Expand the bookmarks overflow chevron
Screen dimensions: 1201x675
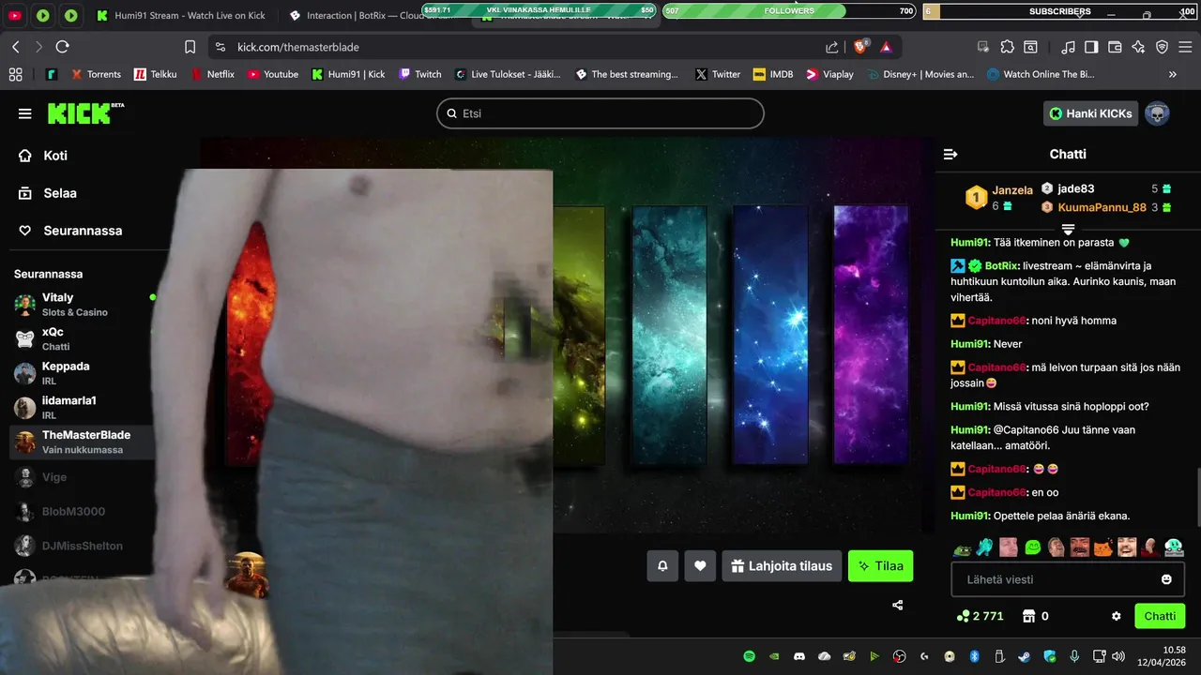[x=1172, y=74]
